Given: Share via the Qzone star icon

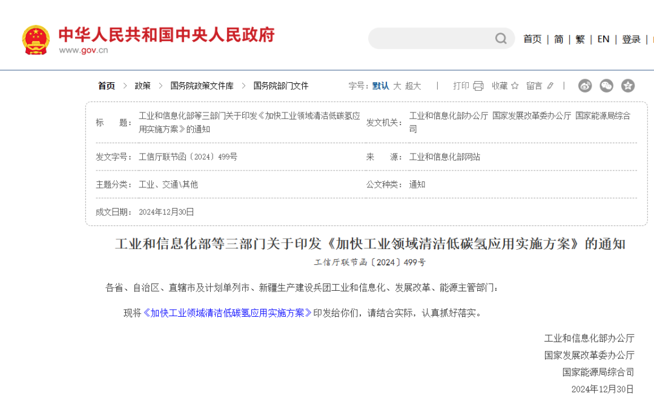Looking at the screenshot, I should [x=628, y=86].
